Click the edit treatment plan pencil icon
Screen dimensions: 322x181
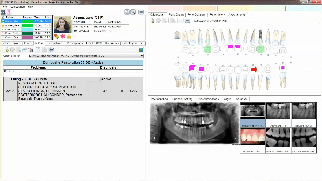pyautogui.click(x=12, y=49)
